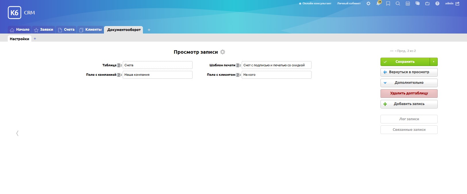Open the chat messages icon
Screen dimensions: 467x194
pos(418,3)
